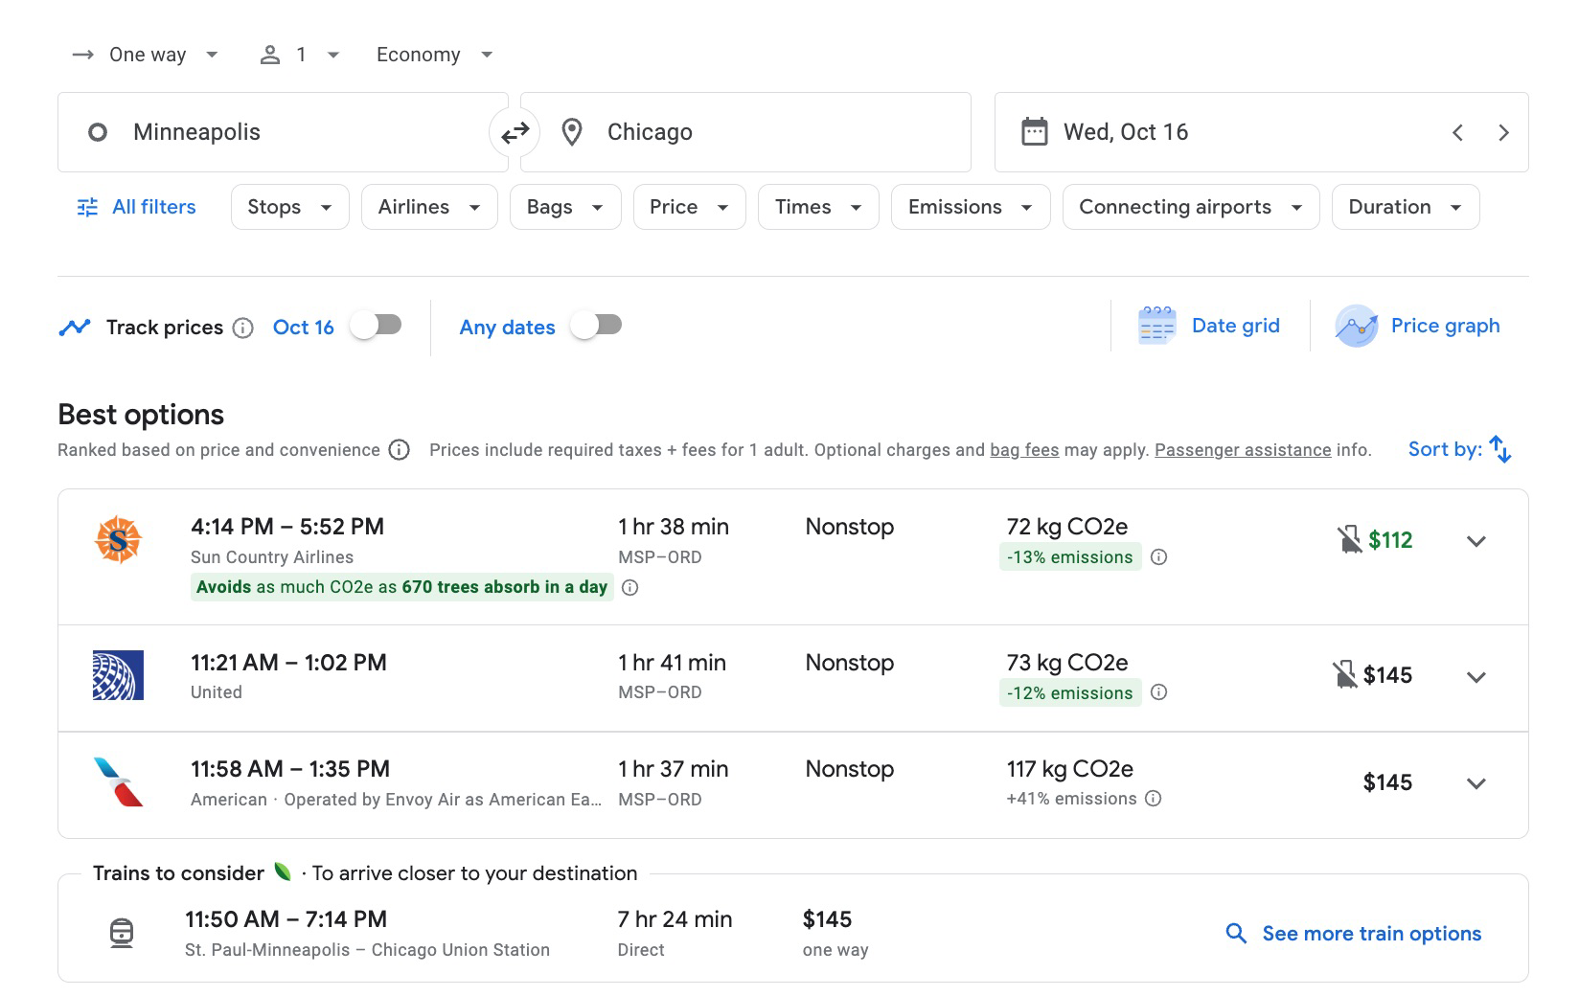
Task: Open the Economy cabin class dropdown
Action: tap(432, 55)
